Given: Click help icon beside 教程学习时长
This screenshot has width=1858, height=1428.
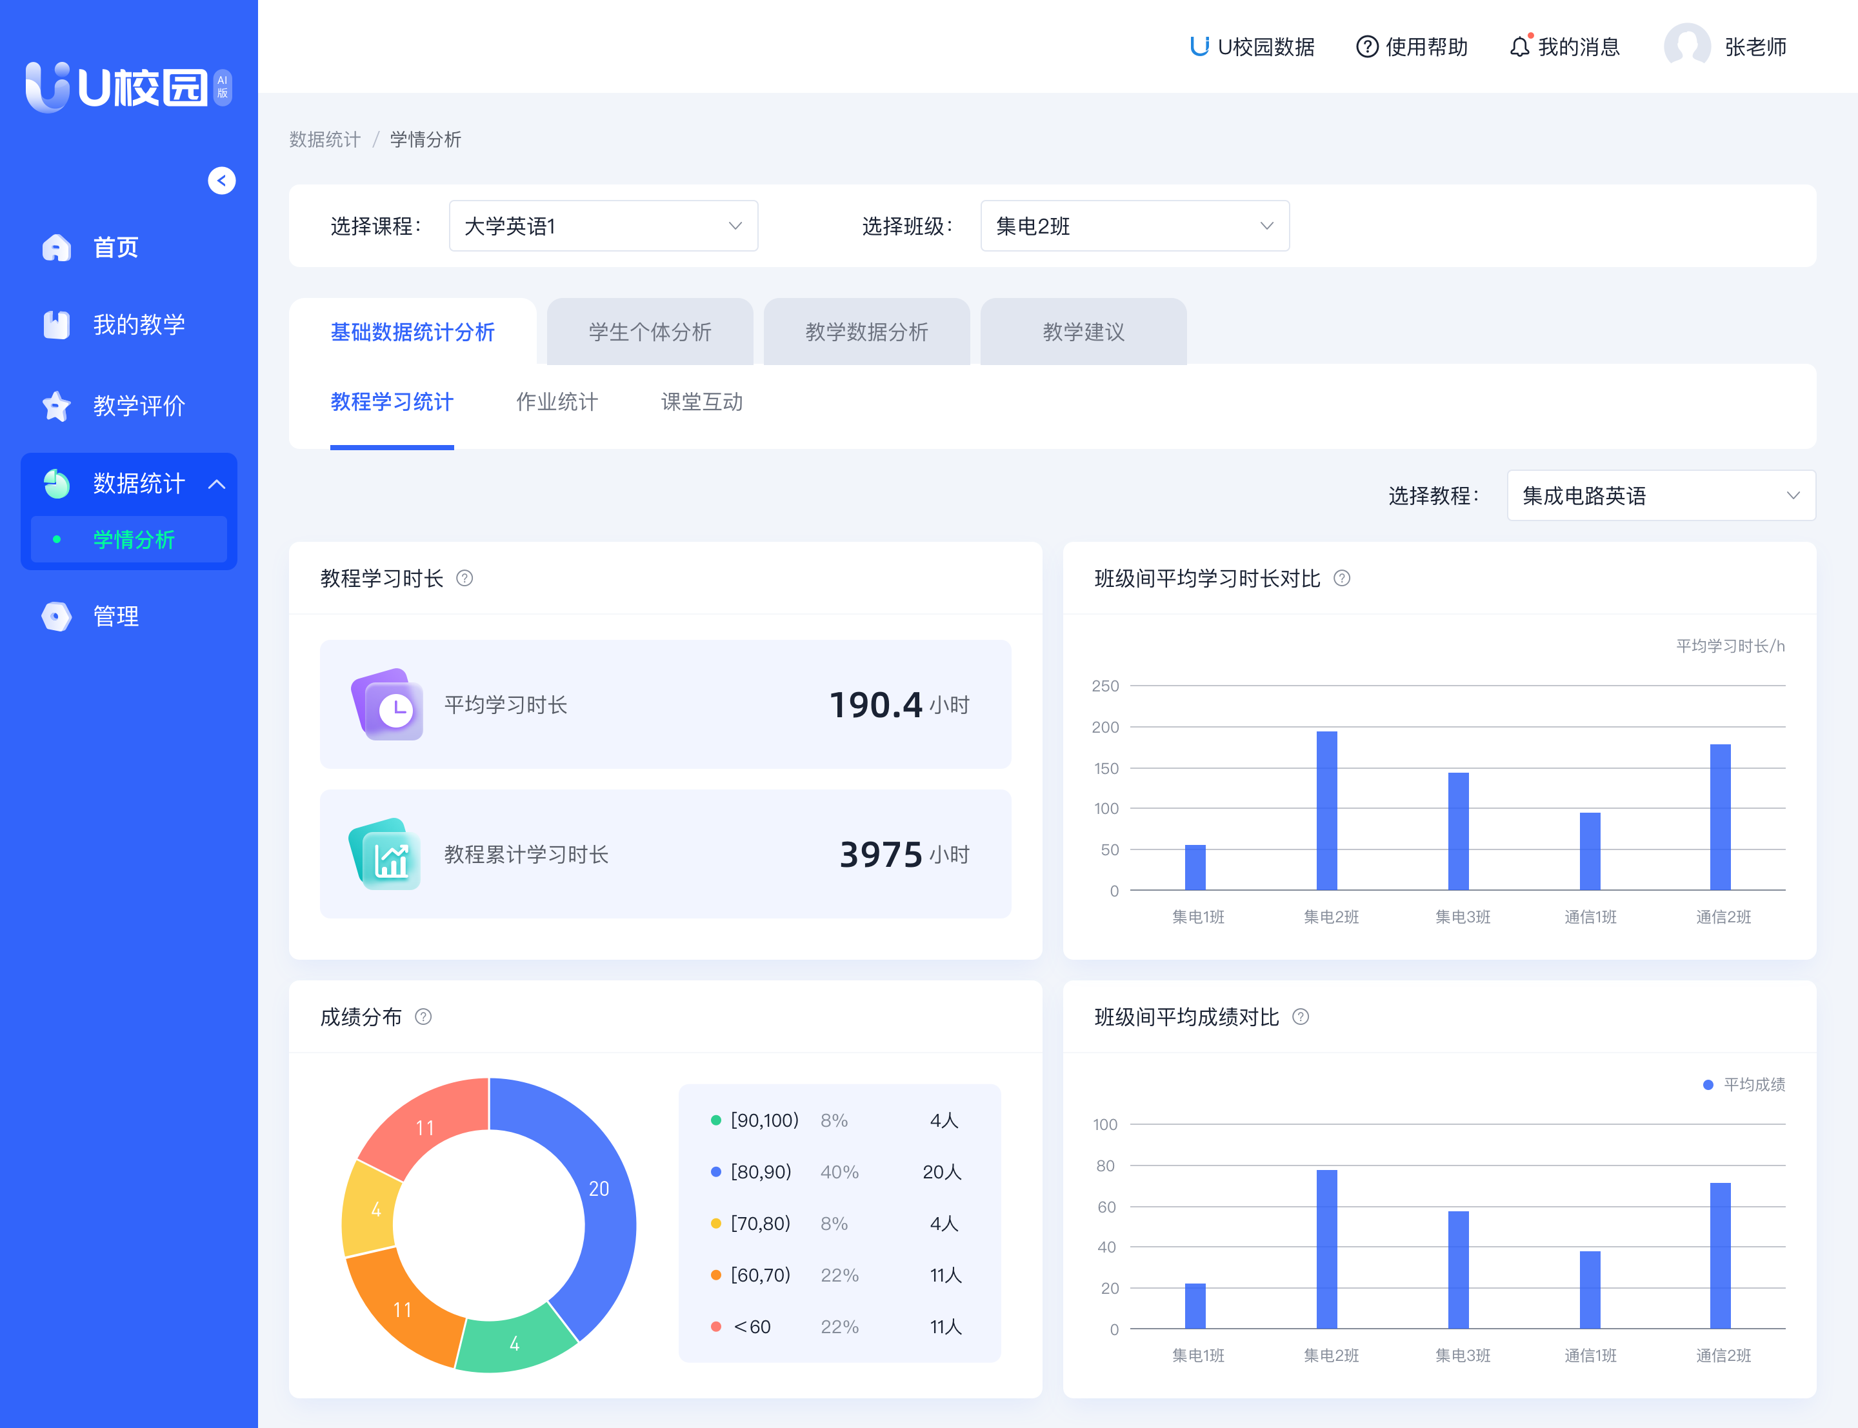Looking at the screenshot, I should [x=464, y=579].
